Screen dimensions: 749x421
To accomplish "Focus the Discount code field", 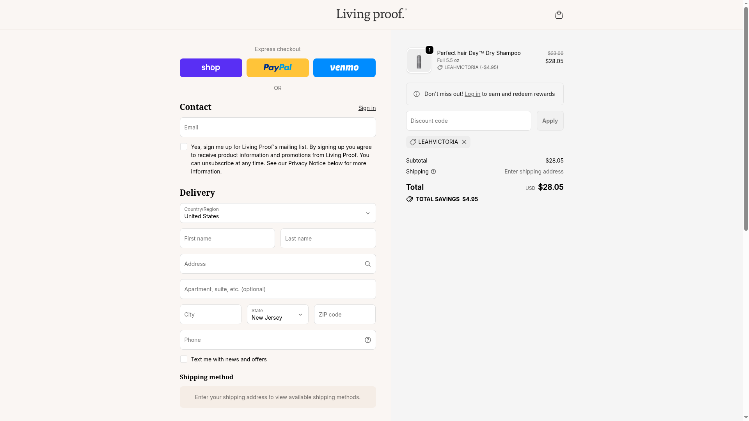I will click(x=468, y=121).
